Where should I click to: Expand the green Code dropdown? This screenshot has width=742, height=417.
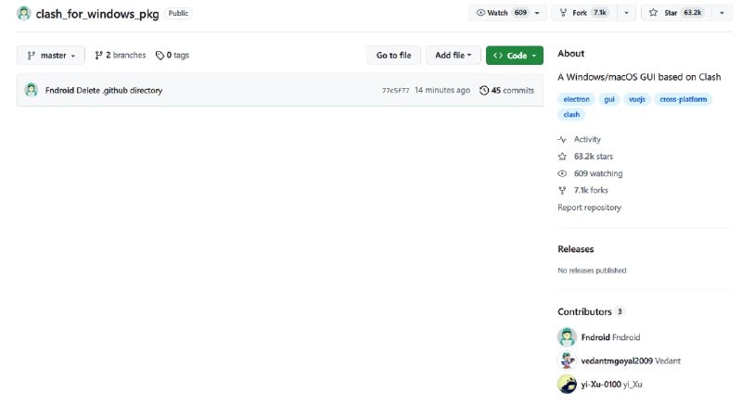point(514,56)
